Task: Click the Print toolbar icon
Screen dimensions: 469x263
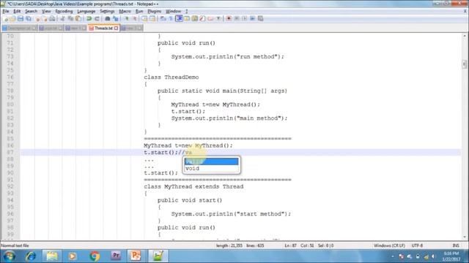Action: [x=52, y=18]
